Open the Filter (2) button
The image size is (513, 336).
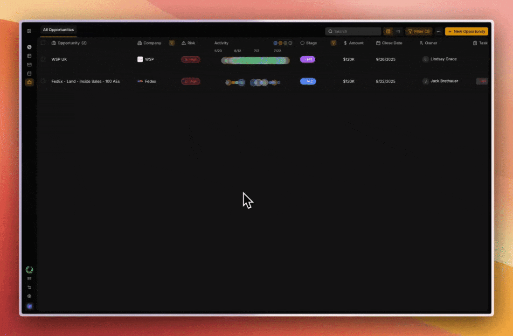(x=418, y=31)
